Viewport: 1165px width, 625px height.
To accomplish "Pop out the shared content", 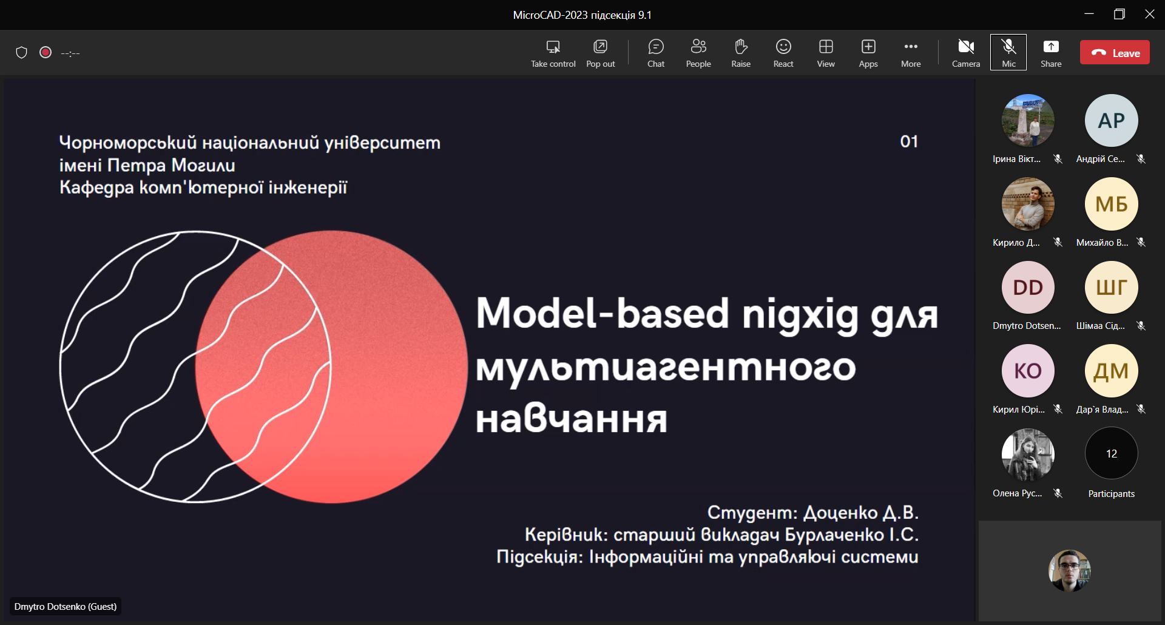I will (x=600, y=53).
